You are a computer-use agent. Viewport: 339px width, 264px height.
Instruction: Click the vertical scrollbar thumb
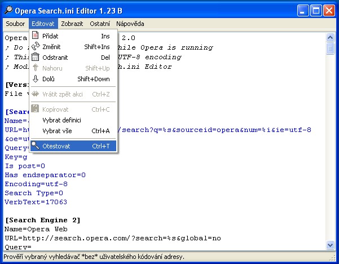pos(330,49)
